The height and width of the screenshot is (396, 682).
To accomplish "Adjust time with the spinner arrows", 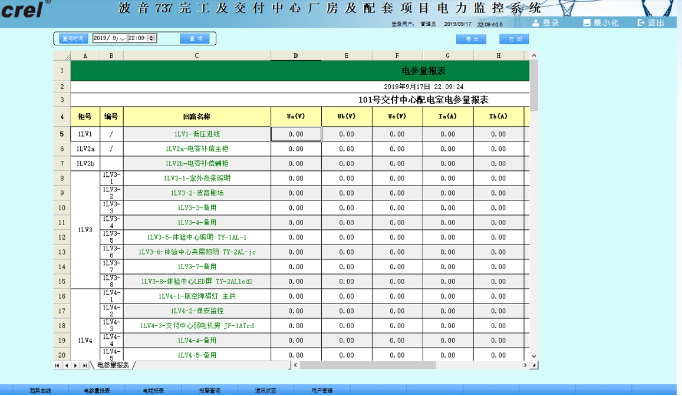I will pyautogui.click(x=152, y=38).
